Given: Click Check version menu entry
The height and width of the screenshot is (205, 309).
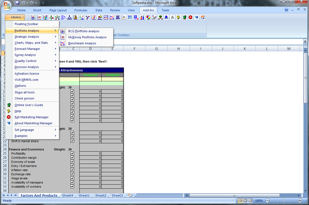Looking at the screenshot, I should coord(32,98).
